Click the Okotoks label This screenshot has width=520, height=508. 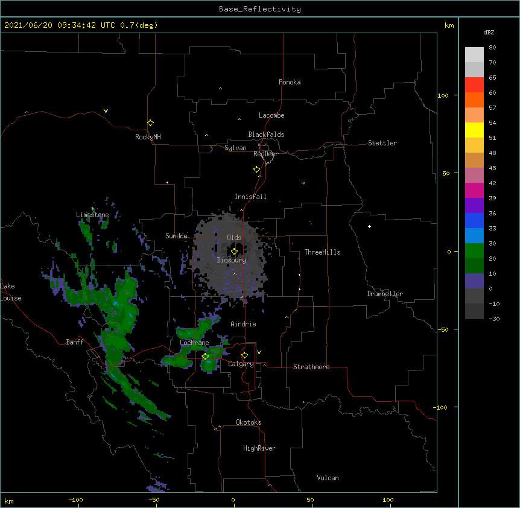point(249,422)
